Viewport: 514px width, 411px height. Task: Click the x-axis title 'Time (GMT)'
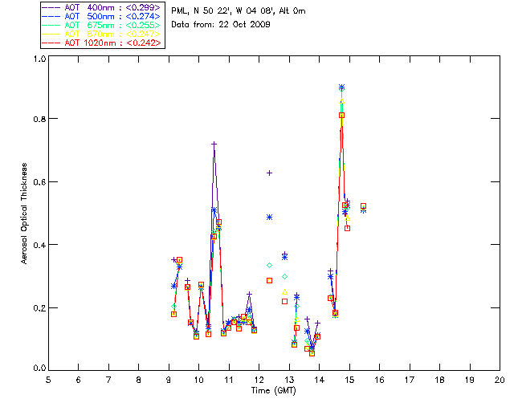pyautogui.click(x=273, y=391)
